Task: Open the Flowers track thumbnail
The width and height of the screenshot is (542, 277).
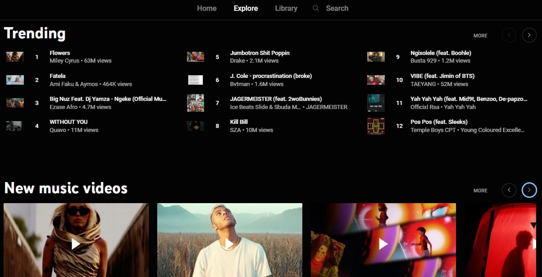Action: 15,57
